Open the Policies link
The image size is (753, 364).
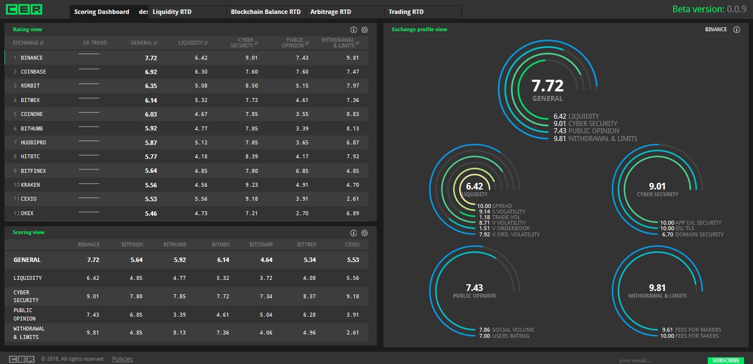[x=122, y=359]
